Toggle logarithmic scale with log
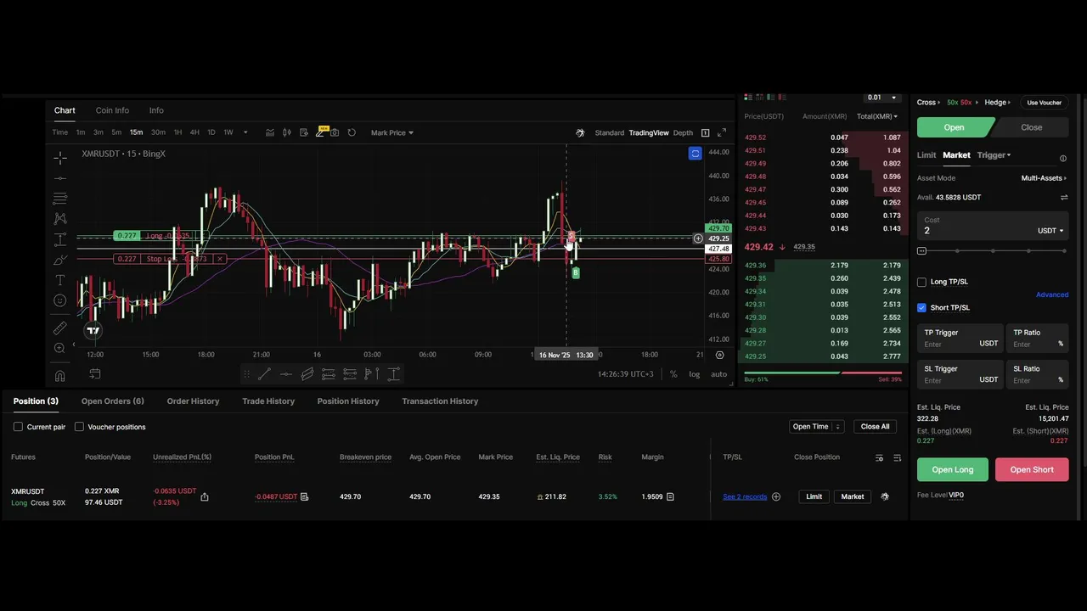 (x=695, y=374)
